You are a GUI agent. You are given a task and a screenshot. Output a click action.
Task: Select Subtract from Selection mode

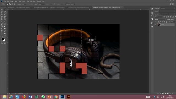click(x=12, y=4)
